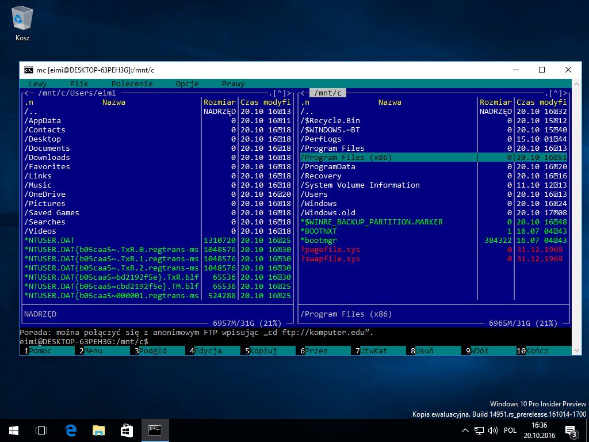Click the right panel history dropdown [^]
The height and width of the screenshot is (442, 589).
[556, 93]
